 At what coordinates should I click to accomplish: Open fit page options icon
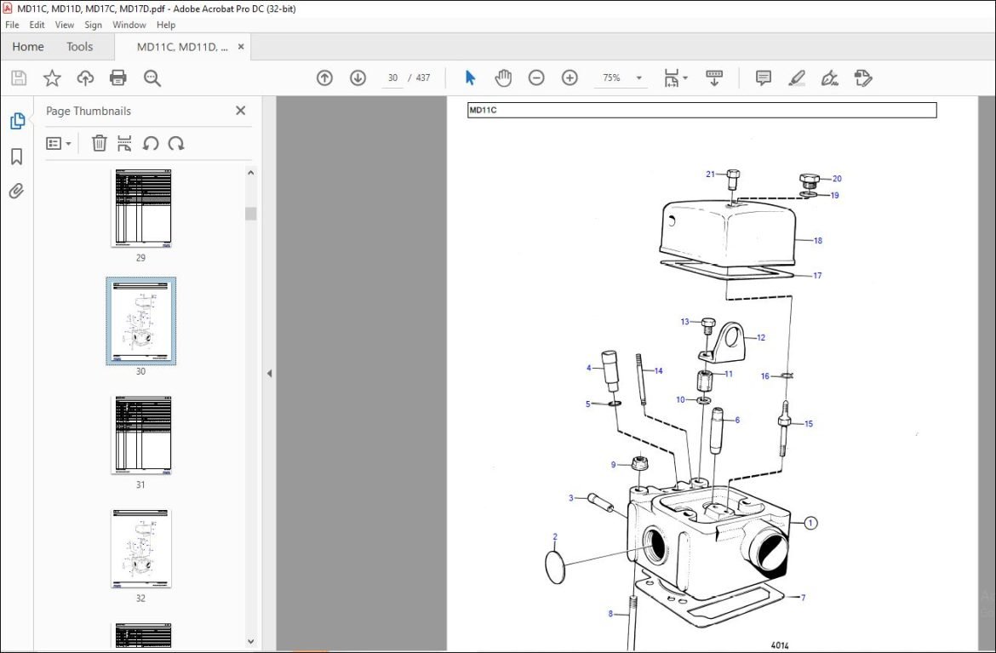tap(674, 77)
